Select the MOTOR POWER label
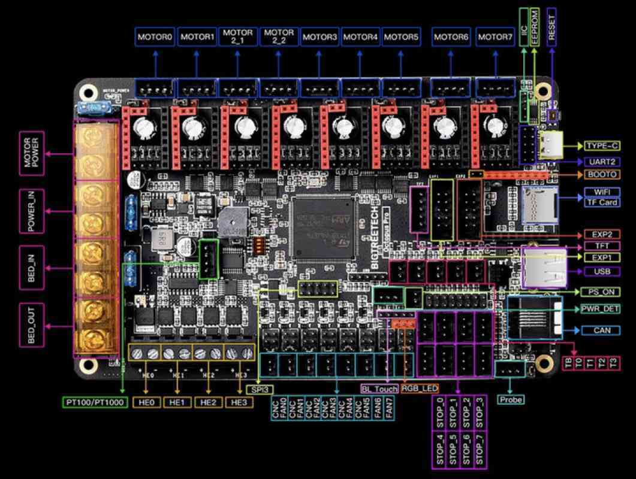 coord(32,153)
